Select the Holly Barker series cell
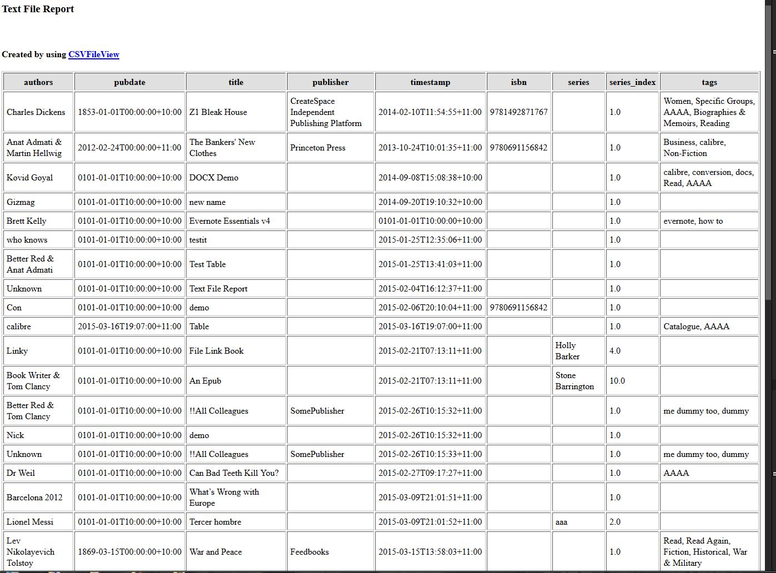Image resolution: width=776 pixels, height=573 pixels. tap(578, 351)
